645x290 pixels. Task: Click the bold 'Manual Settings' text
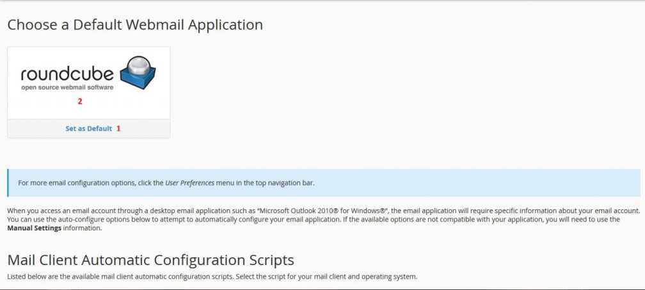pyautogui.click(x=35, y=228)
